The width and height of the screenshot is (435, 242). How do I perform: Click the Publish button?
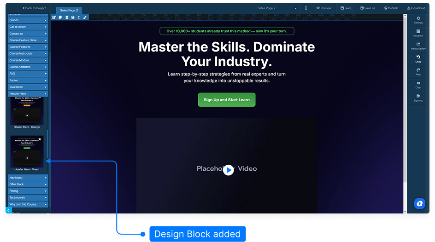[390, 8]
